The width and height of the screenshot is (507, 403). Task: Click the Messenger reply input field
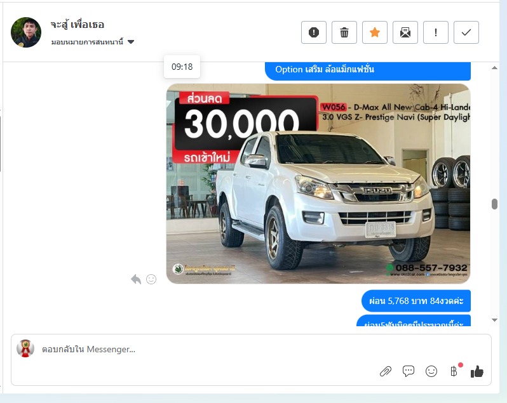click(x=251, y=350)
